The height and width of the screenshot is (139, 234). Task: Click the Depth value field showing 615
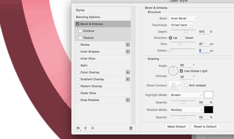pos(204,32)
